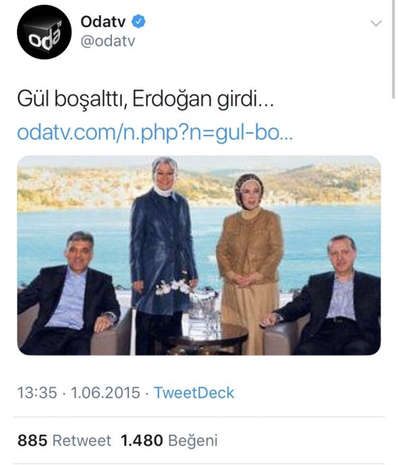Open the @odatv handle
398x465 pixels.
108,41
